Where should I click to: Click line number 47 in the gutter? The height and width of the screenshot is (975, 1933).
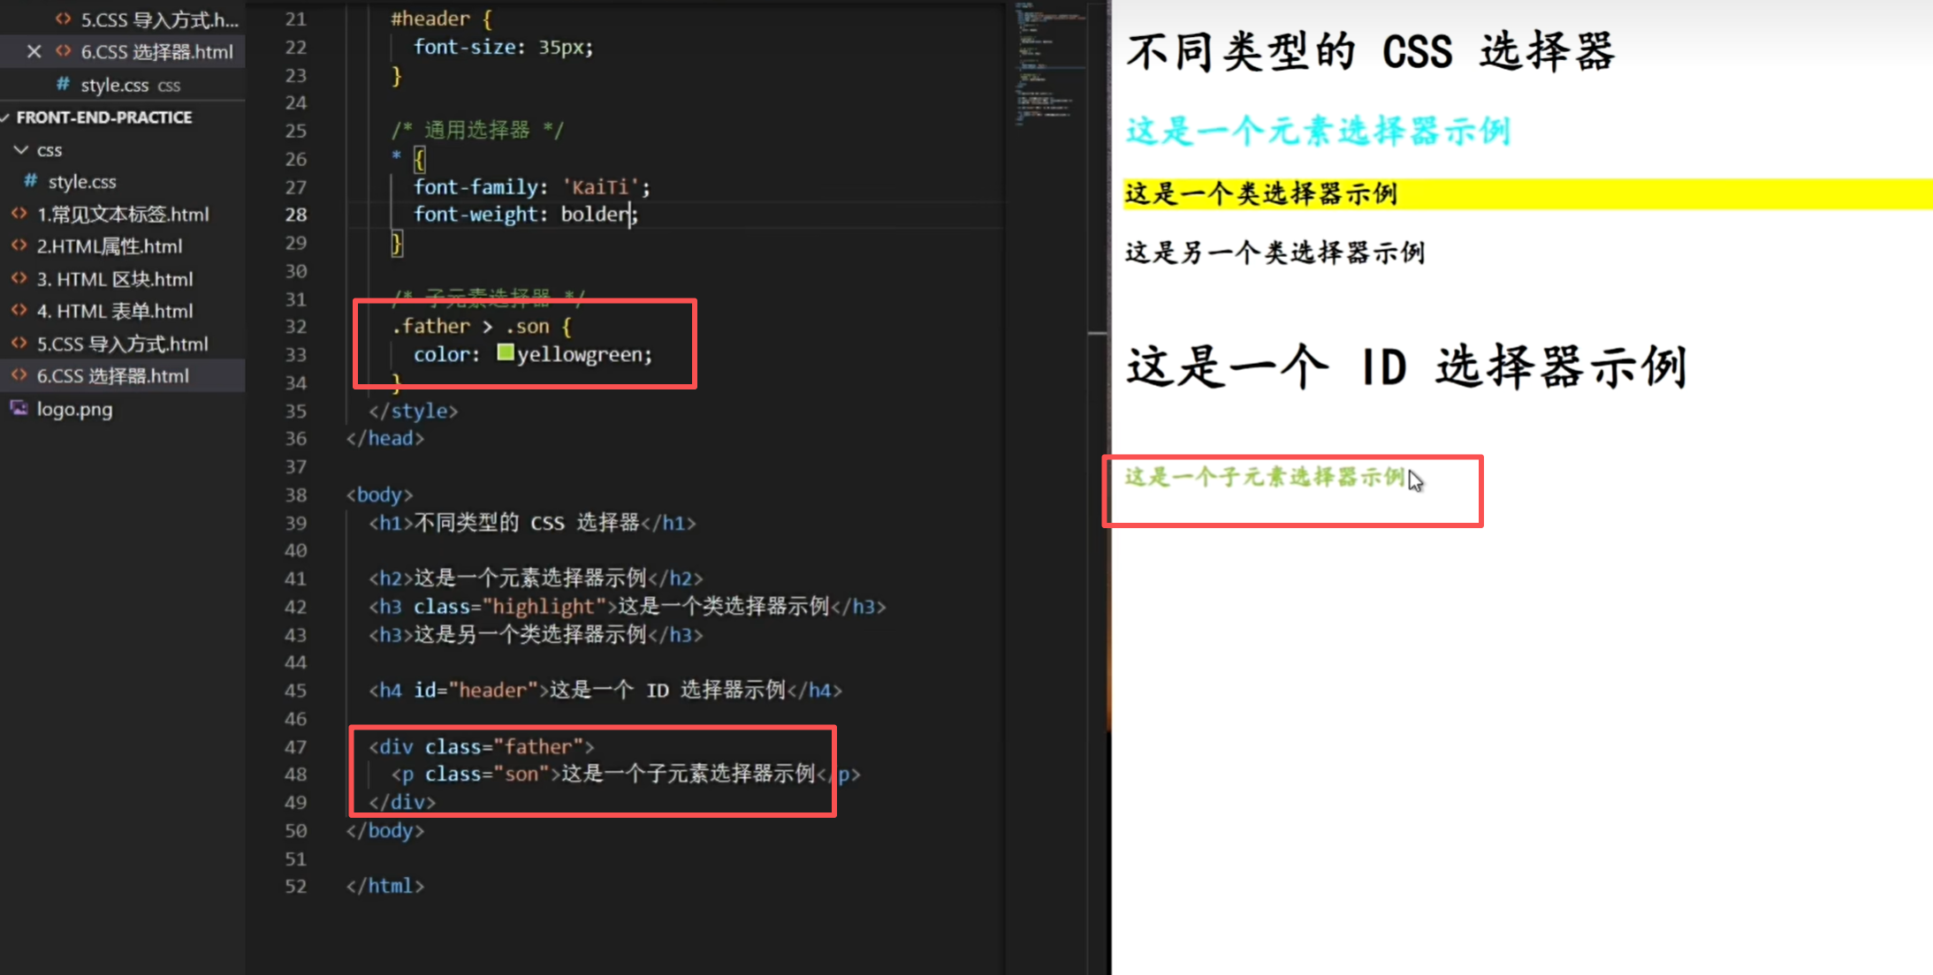click(295, 747)
